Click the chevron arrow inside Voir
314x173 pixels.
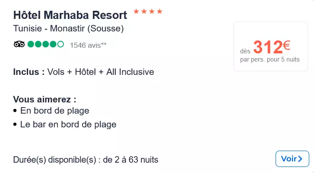tap(300, 159)
